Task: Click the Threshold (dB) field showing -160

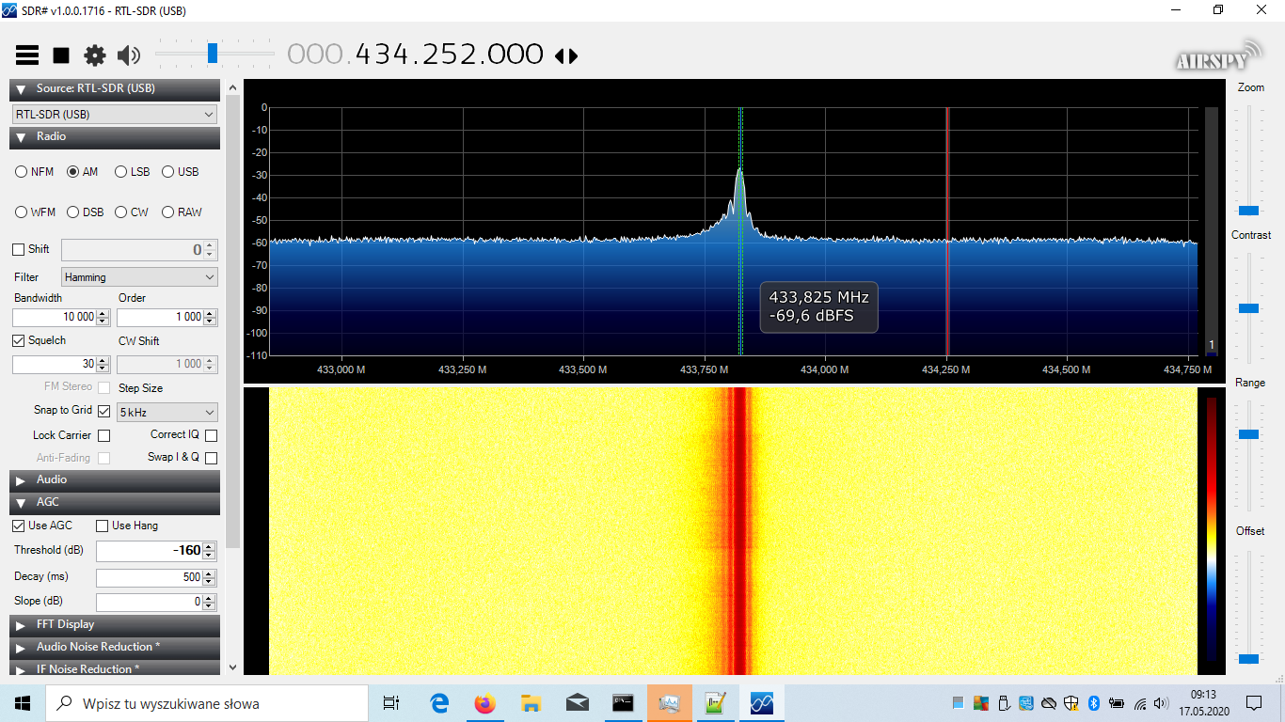Action: tap(151, 551)
